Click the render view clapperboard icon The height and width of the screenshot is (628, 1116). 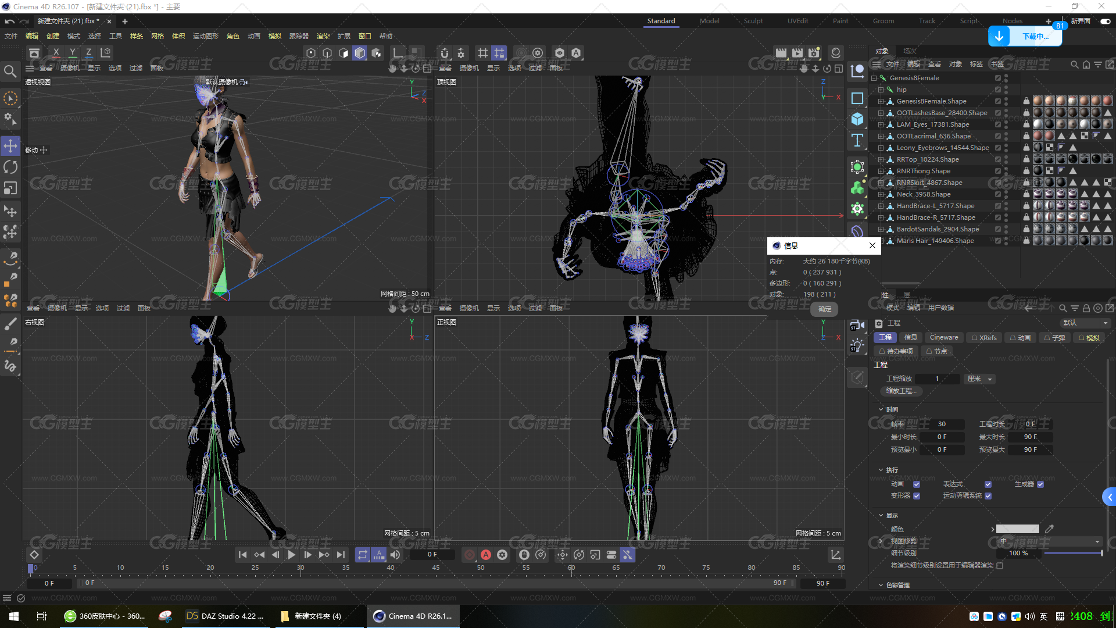(781, 53)
